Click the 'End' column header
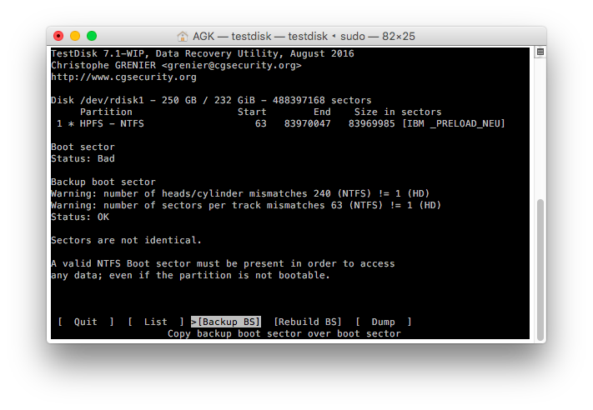593x410 pixels. click(x=322, y=112)
